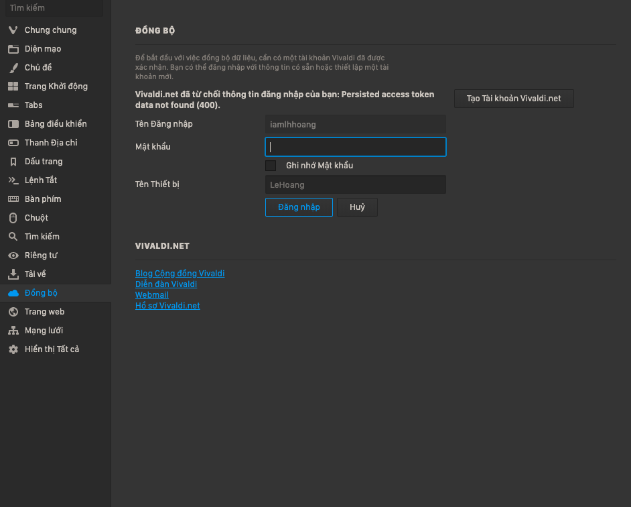The image size is (631, 507).
Task: Open Diện mạo settings via window icon
Action: tap(13, 49)
